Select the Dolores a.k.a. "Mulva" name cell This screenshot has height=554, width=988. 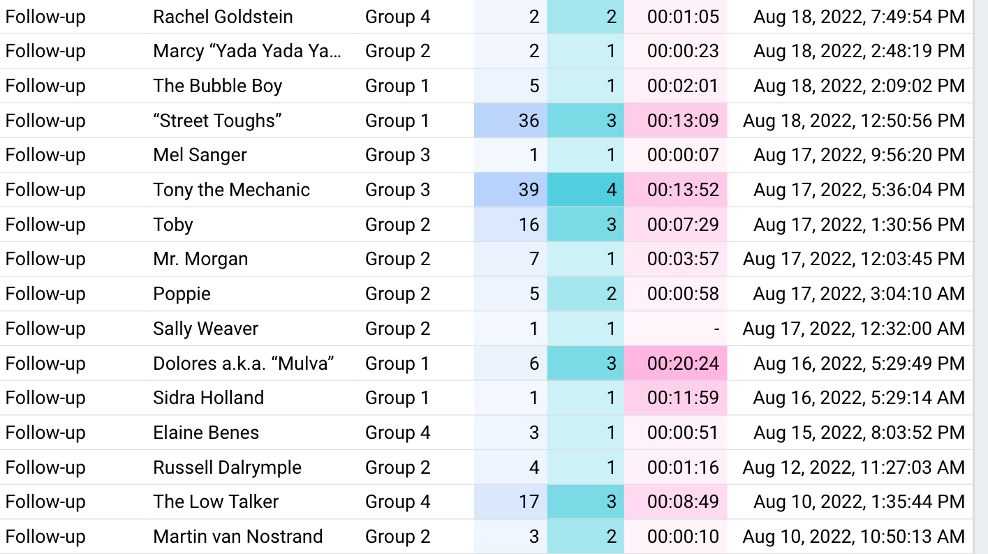coord(244,364)
